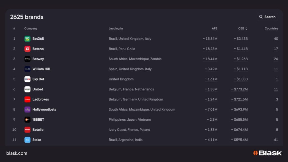Click the Company column header
Screen dimensions: 288x162
pos(31,28)
